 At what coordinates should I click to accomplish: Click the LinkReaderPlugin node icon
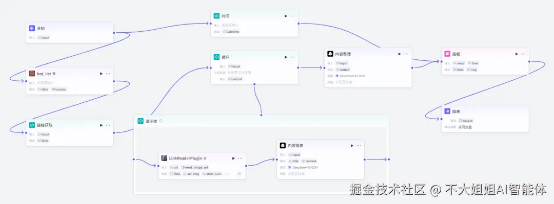[x=164, y=158]
